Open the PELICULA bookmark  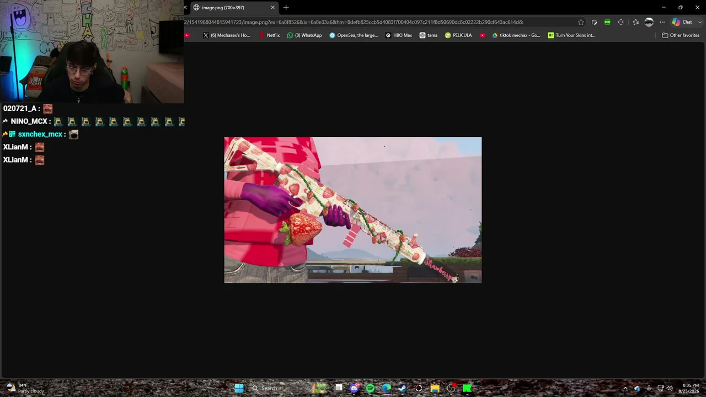(458, 35)
